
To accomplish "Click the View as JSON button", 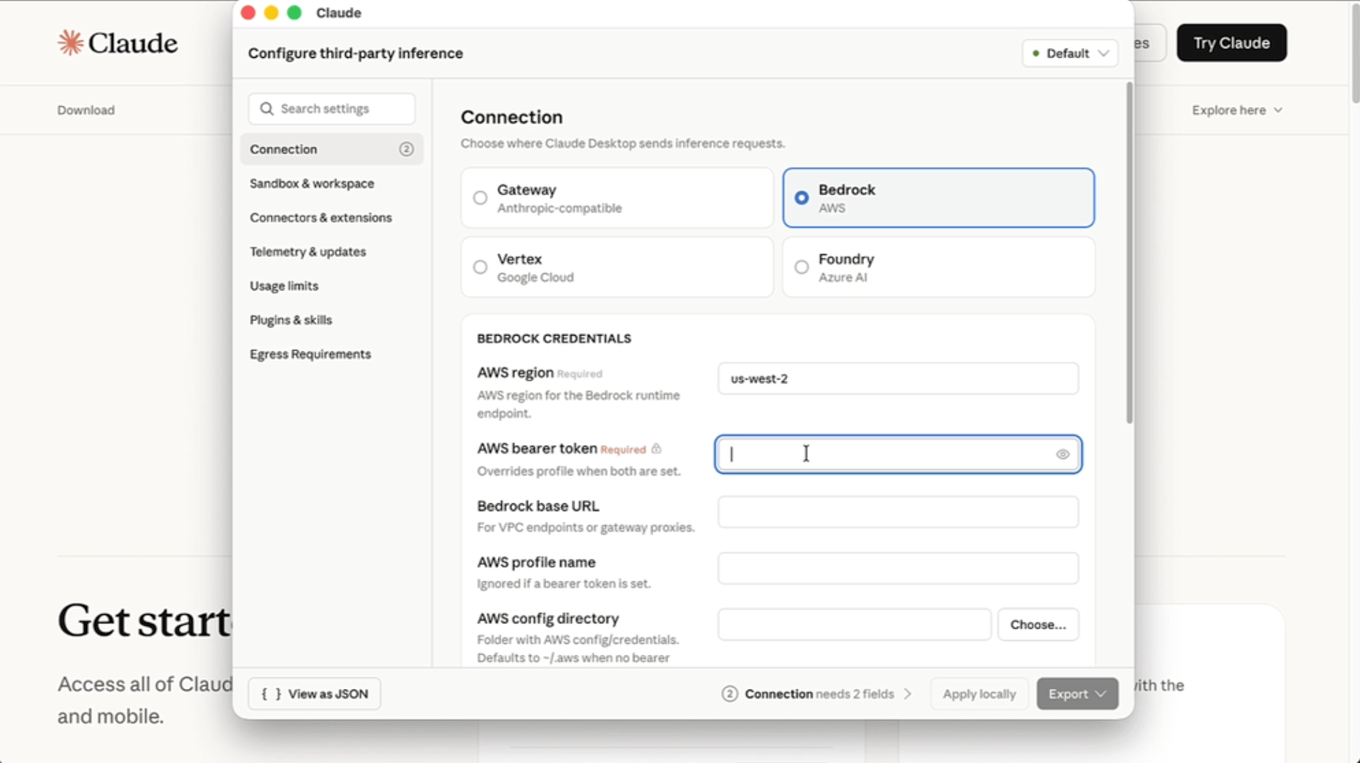I will [x=314, y=694].
